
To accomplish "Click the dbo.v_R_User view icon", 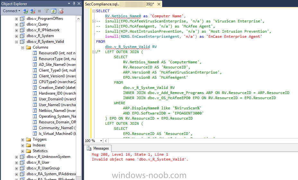I will click(x=22, y=162).
